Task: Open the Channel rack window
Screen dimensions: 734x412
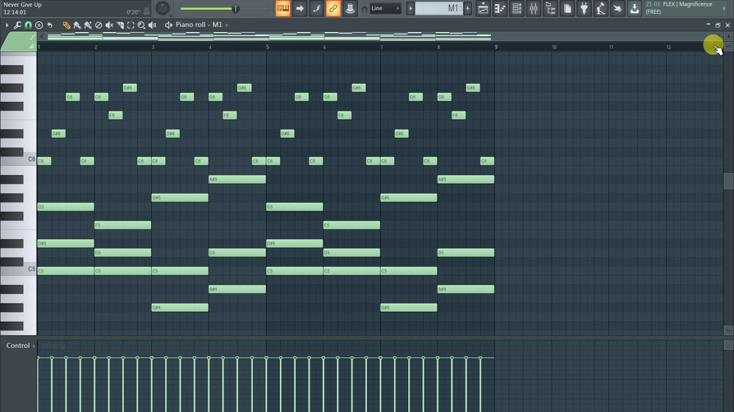Action: coord(517,8)
